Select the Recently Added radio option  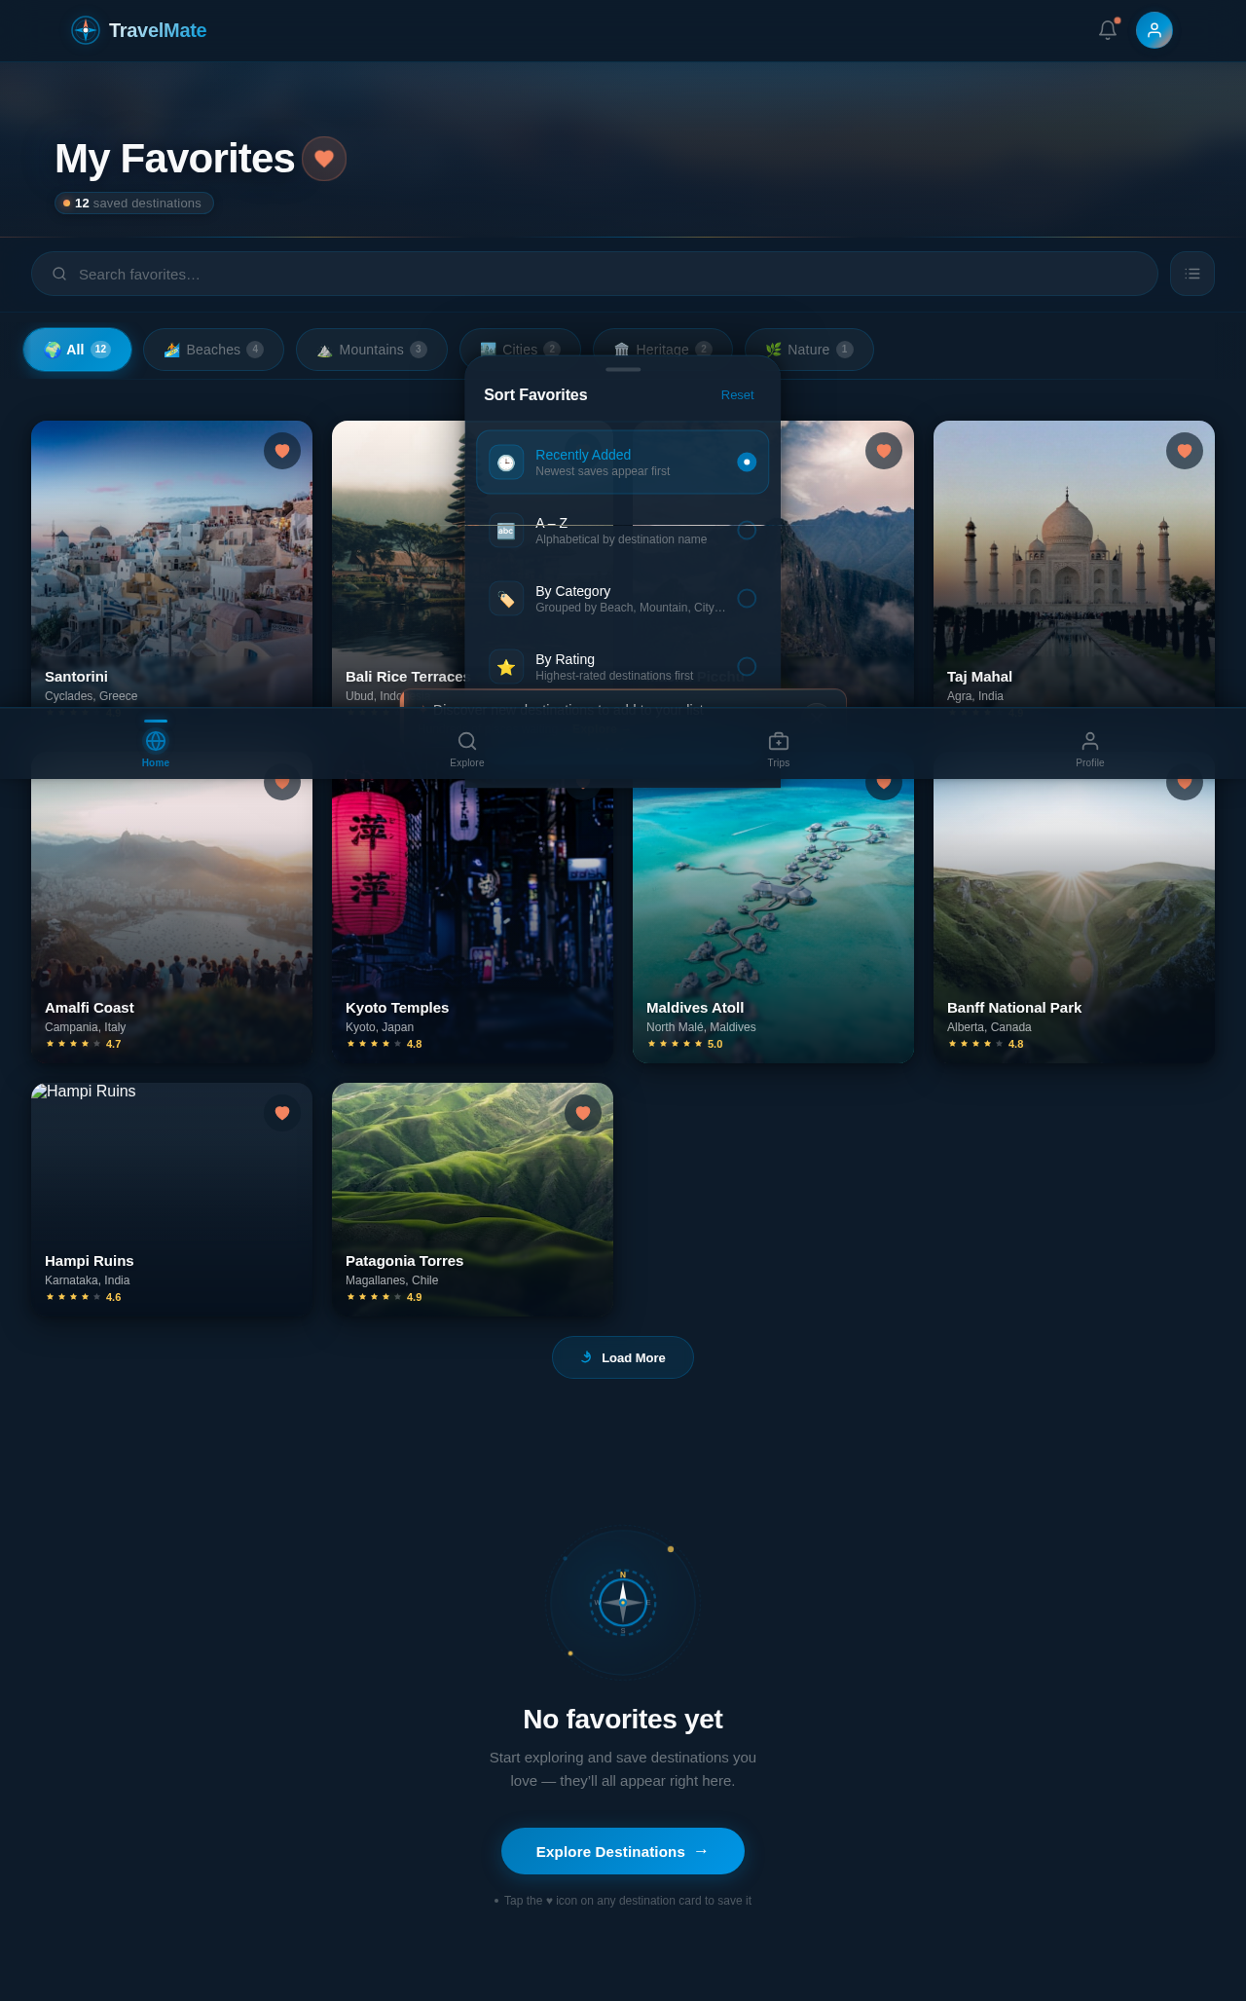click(746, 463)
